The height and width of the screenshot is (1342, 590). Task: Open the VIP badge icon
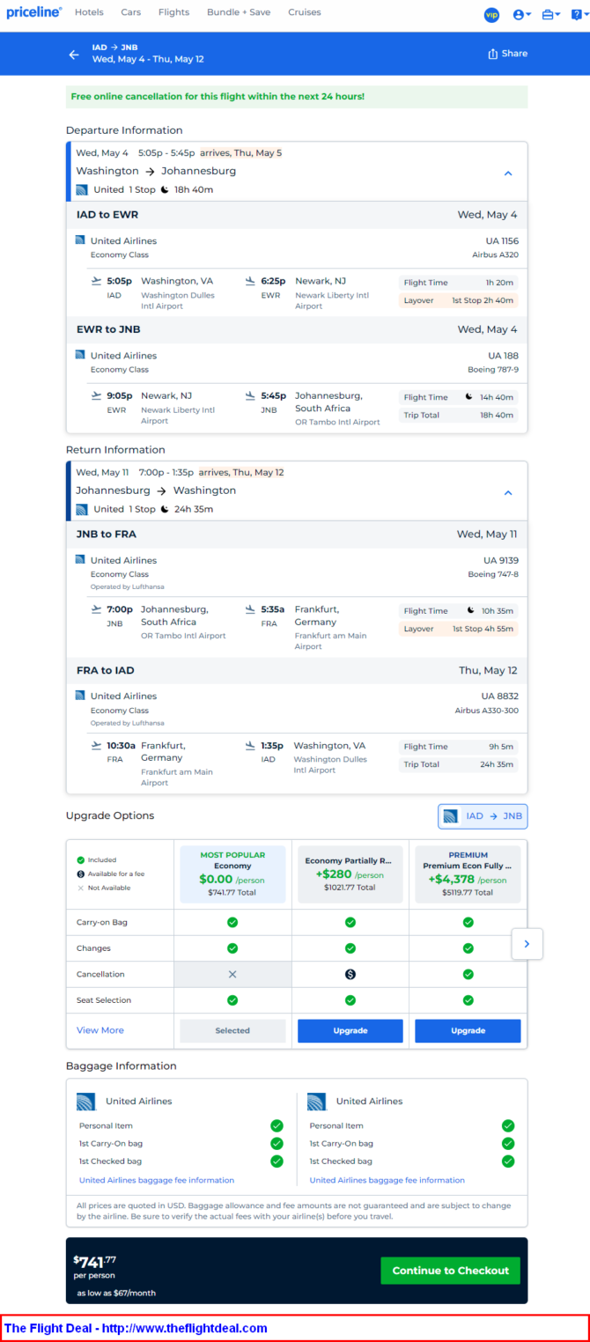[x=492, y=14]
